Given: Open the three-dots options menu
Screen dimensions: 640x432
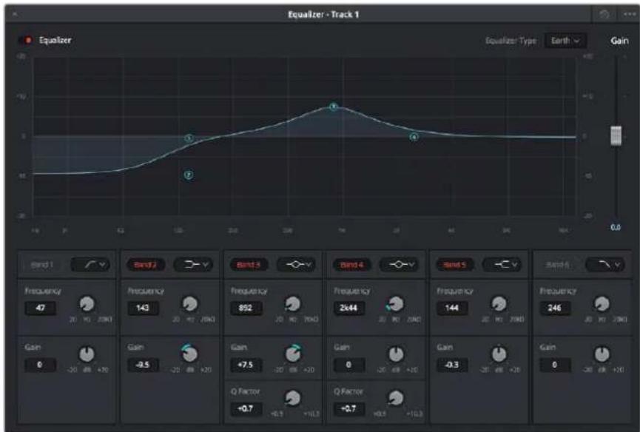Looking at the screenshot, I should [x=630, y=15].
